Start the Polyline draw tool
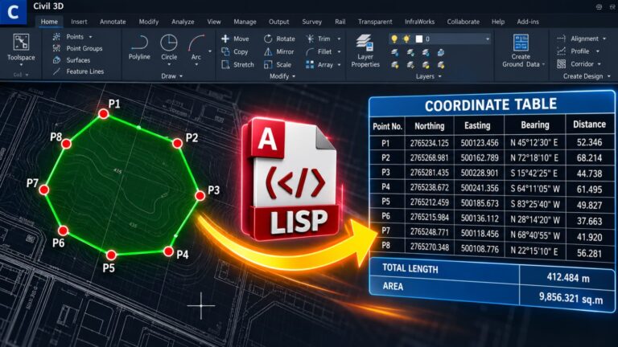The height and width of the screenshot is (347, 618). pos(139,47)
